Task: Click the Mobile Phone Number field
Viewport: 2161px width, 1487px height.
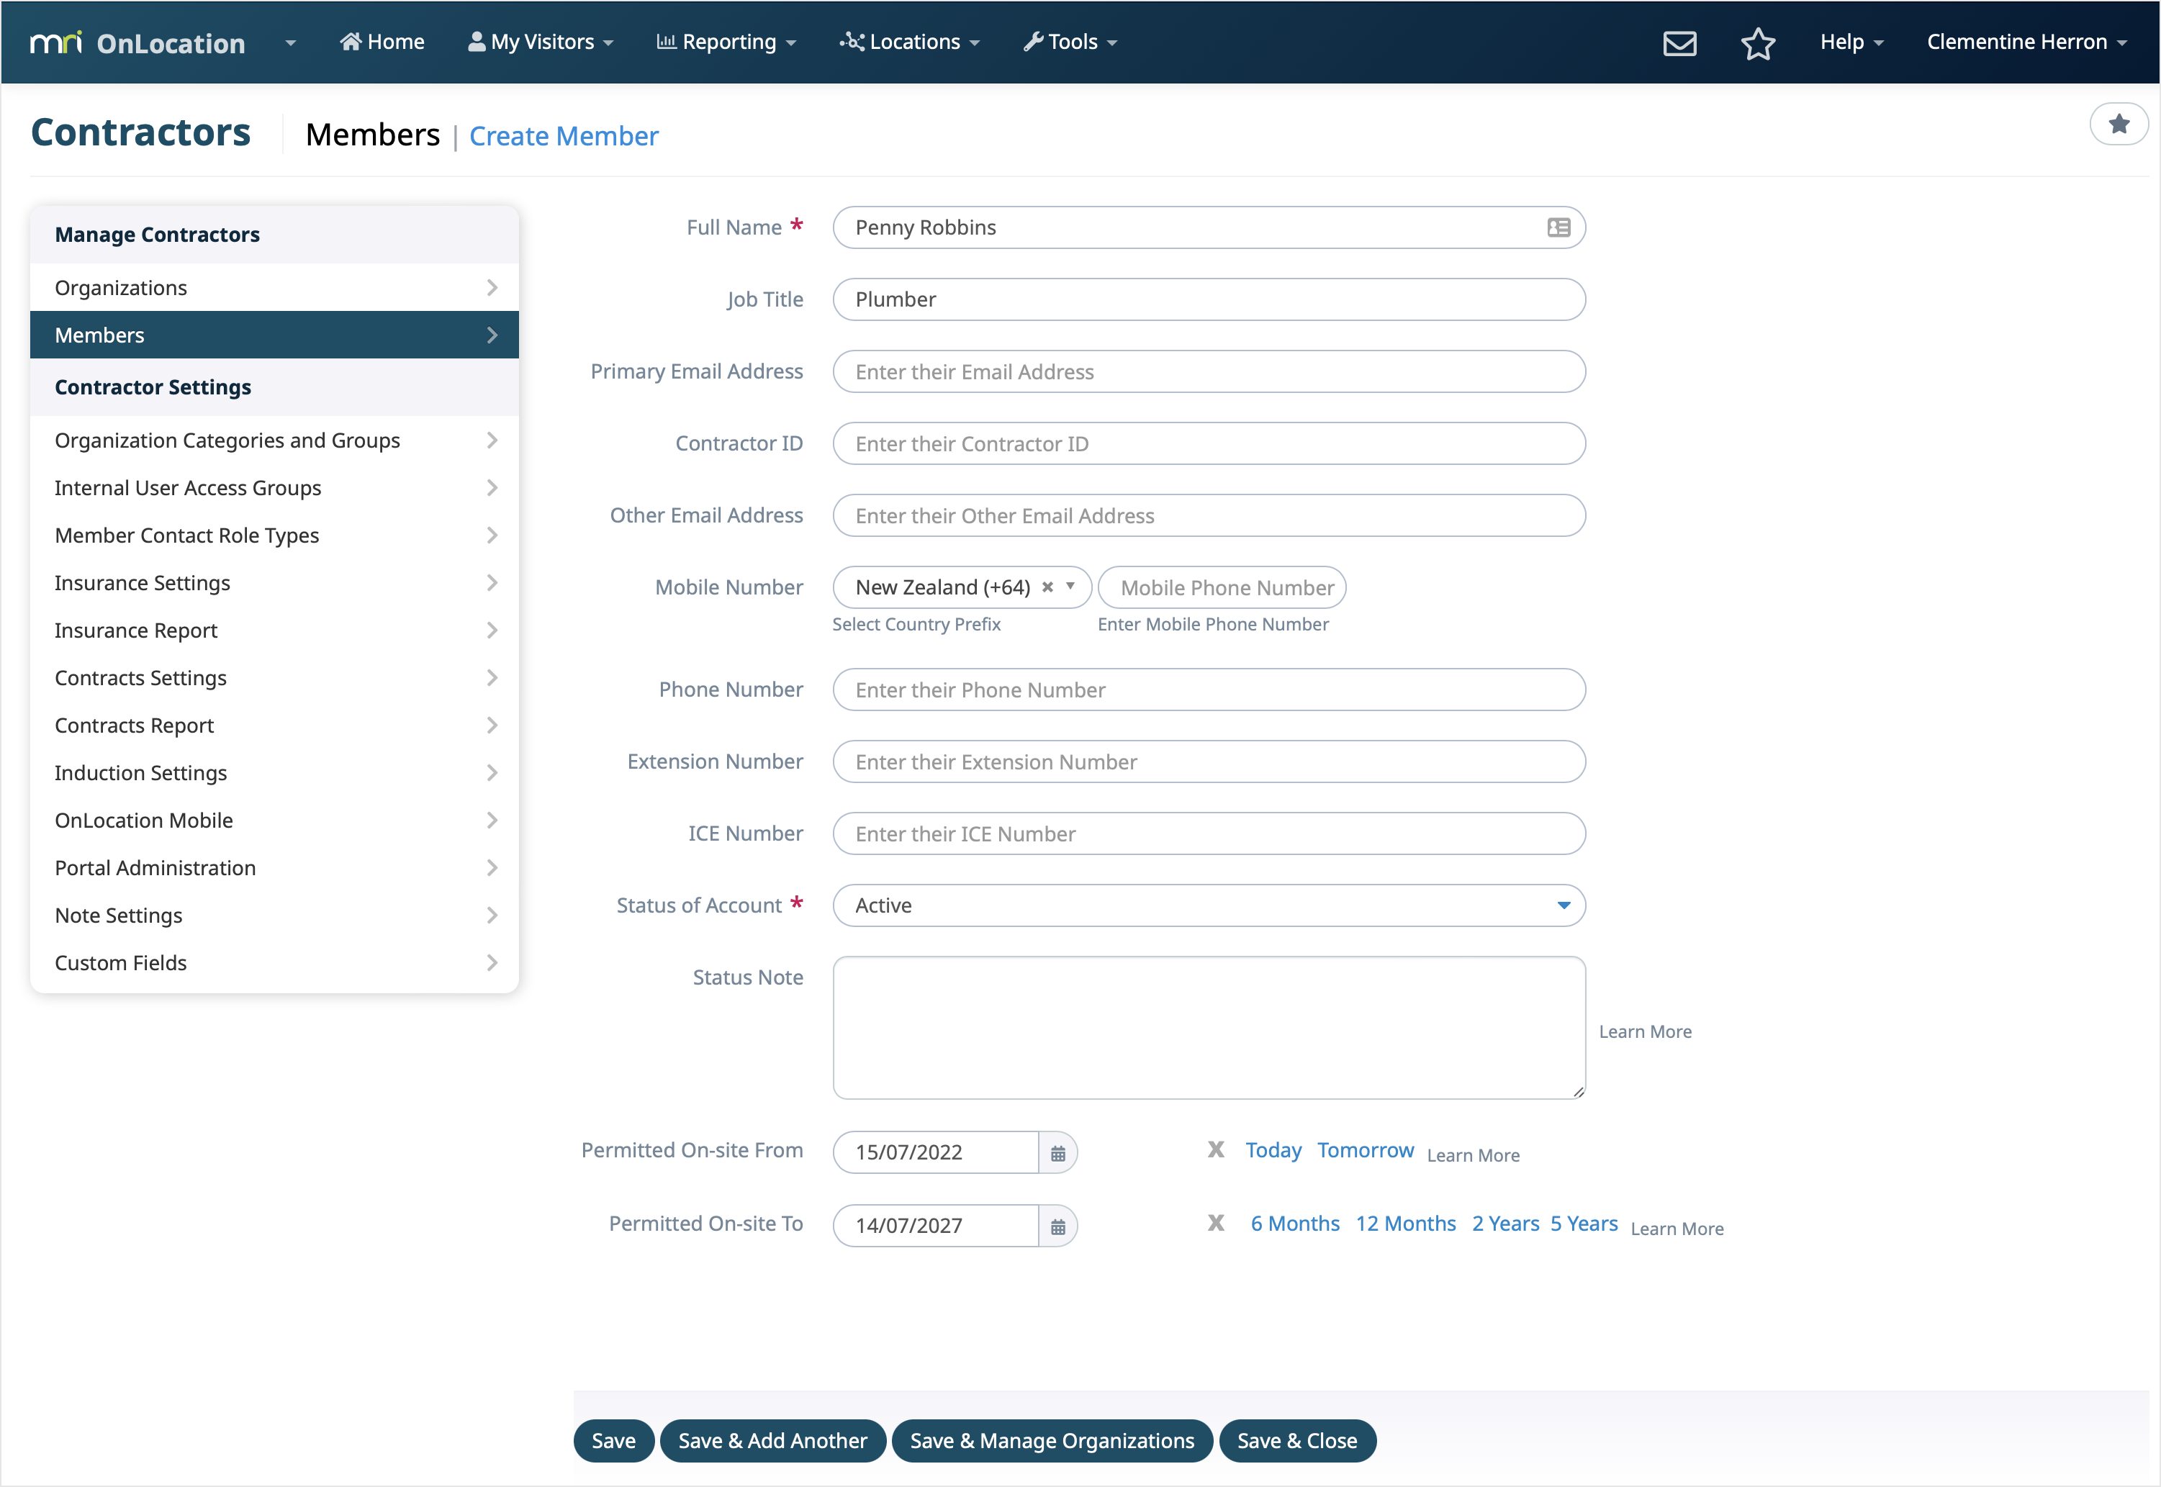Action: tap(1222, 588)
